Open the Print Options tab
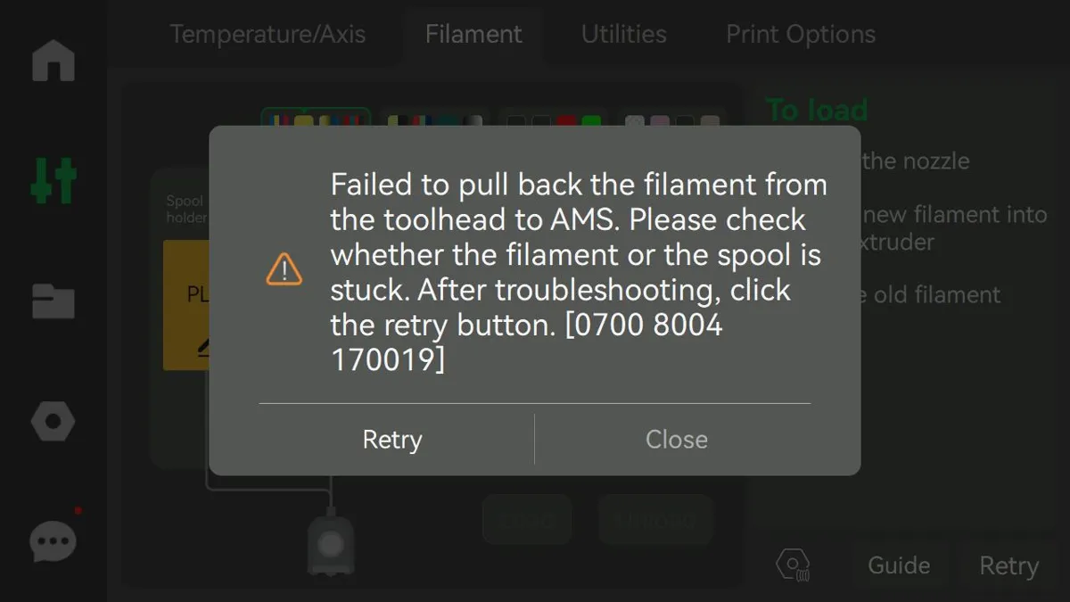This screenshot has width=1070, height=602. pyautogui.click(x=801, y=34)
